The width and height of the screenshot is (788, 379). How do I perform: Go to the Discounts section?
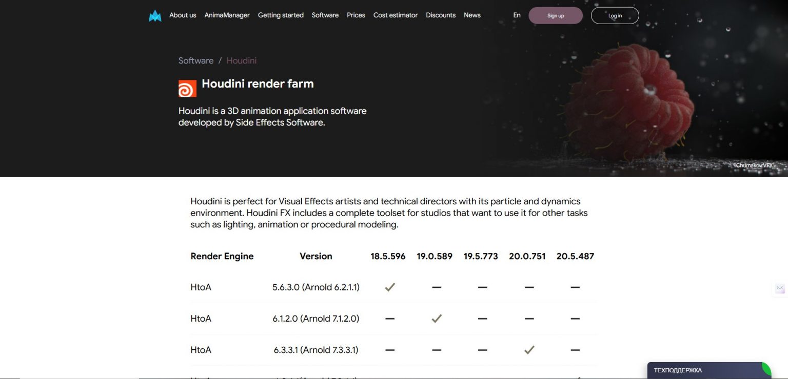(440, 15)
